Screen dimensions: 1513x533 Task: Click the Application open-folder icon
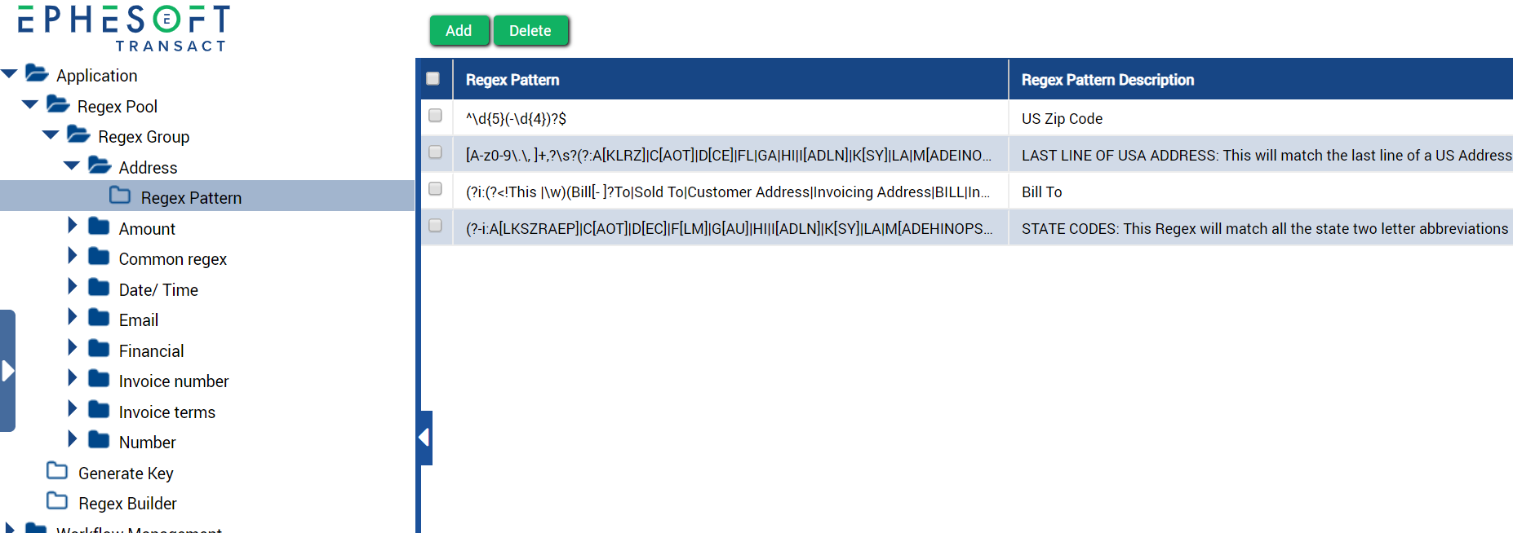[37, 73]
